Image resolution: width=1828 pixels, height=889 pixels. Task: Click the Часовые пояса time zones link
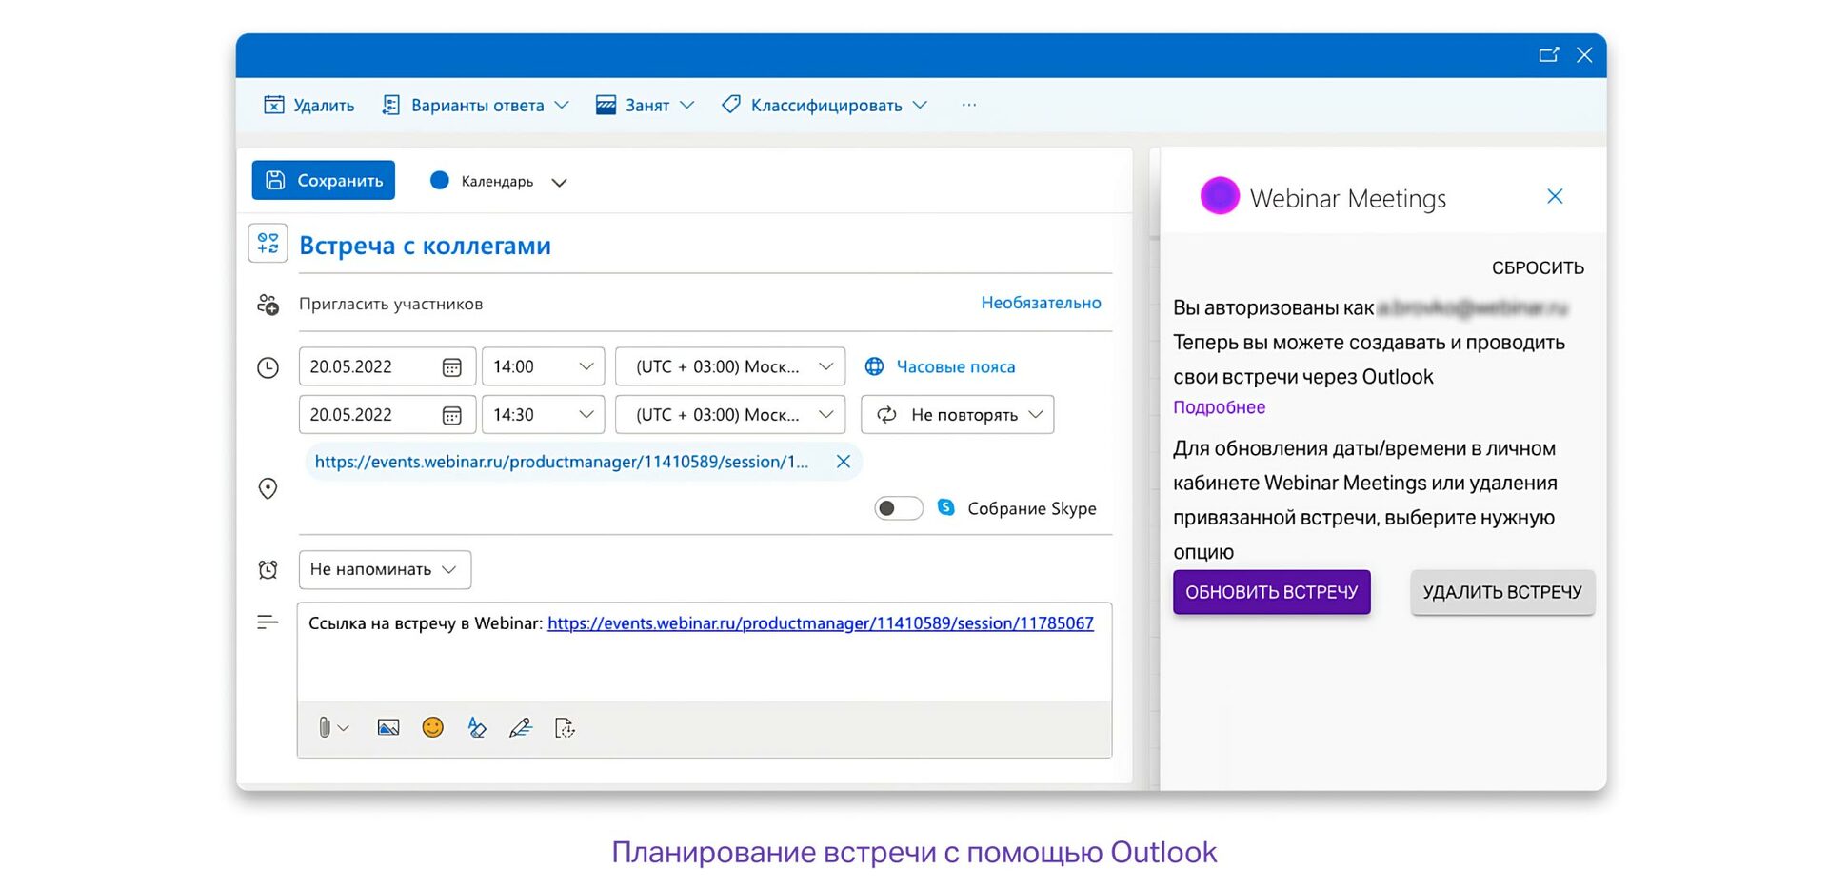tap(956, 366)
